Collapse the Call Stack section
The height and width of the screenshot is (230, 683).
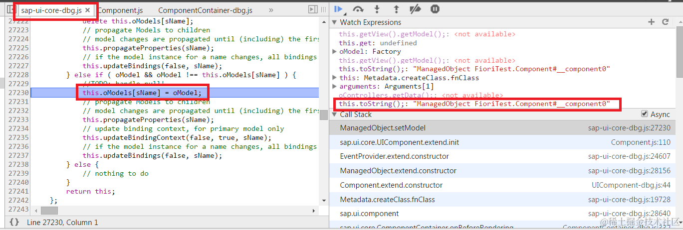tap(334, 115)
